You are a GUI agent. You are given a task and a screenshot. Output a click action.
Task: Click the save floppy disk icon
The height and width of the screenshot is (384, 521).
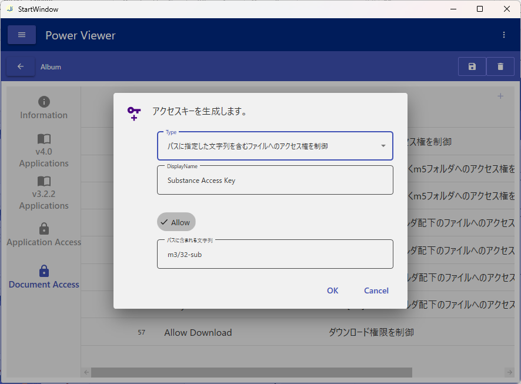(472, 67)
